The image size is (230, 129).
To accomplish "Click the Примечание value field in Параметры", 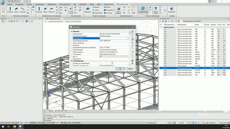I will click(x=114, y=59).
